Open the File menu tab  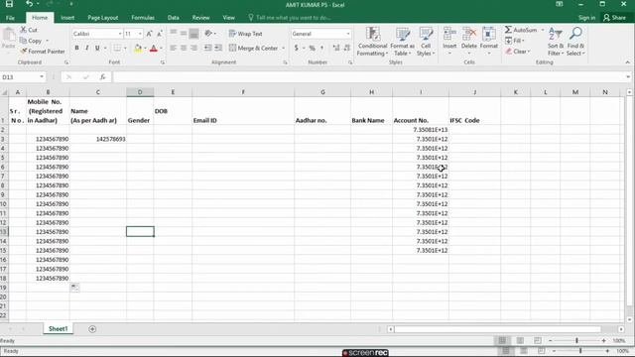(x=11, y=18)
